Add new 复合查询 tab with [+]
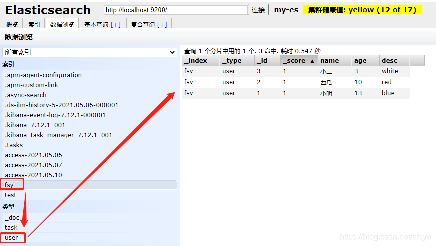The width and height of the screenshot is (436, 246). pos(162,24)
